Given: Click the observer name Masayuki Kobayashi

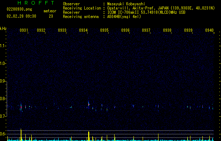Looking at the screenshot, I should click(126, 4).
